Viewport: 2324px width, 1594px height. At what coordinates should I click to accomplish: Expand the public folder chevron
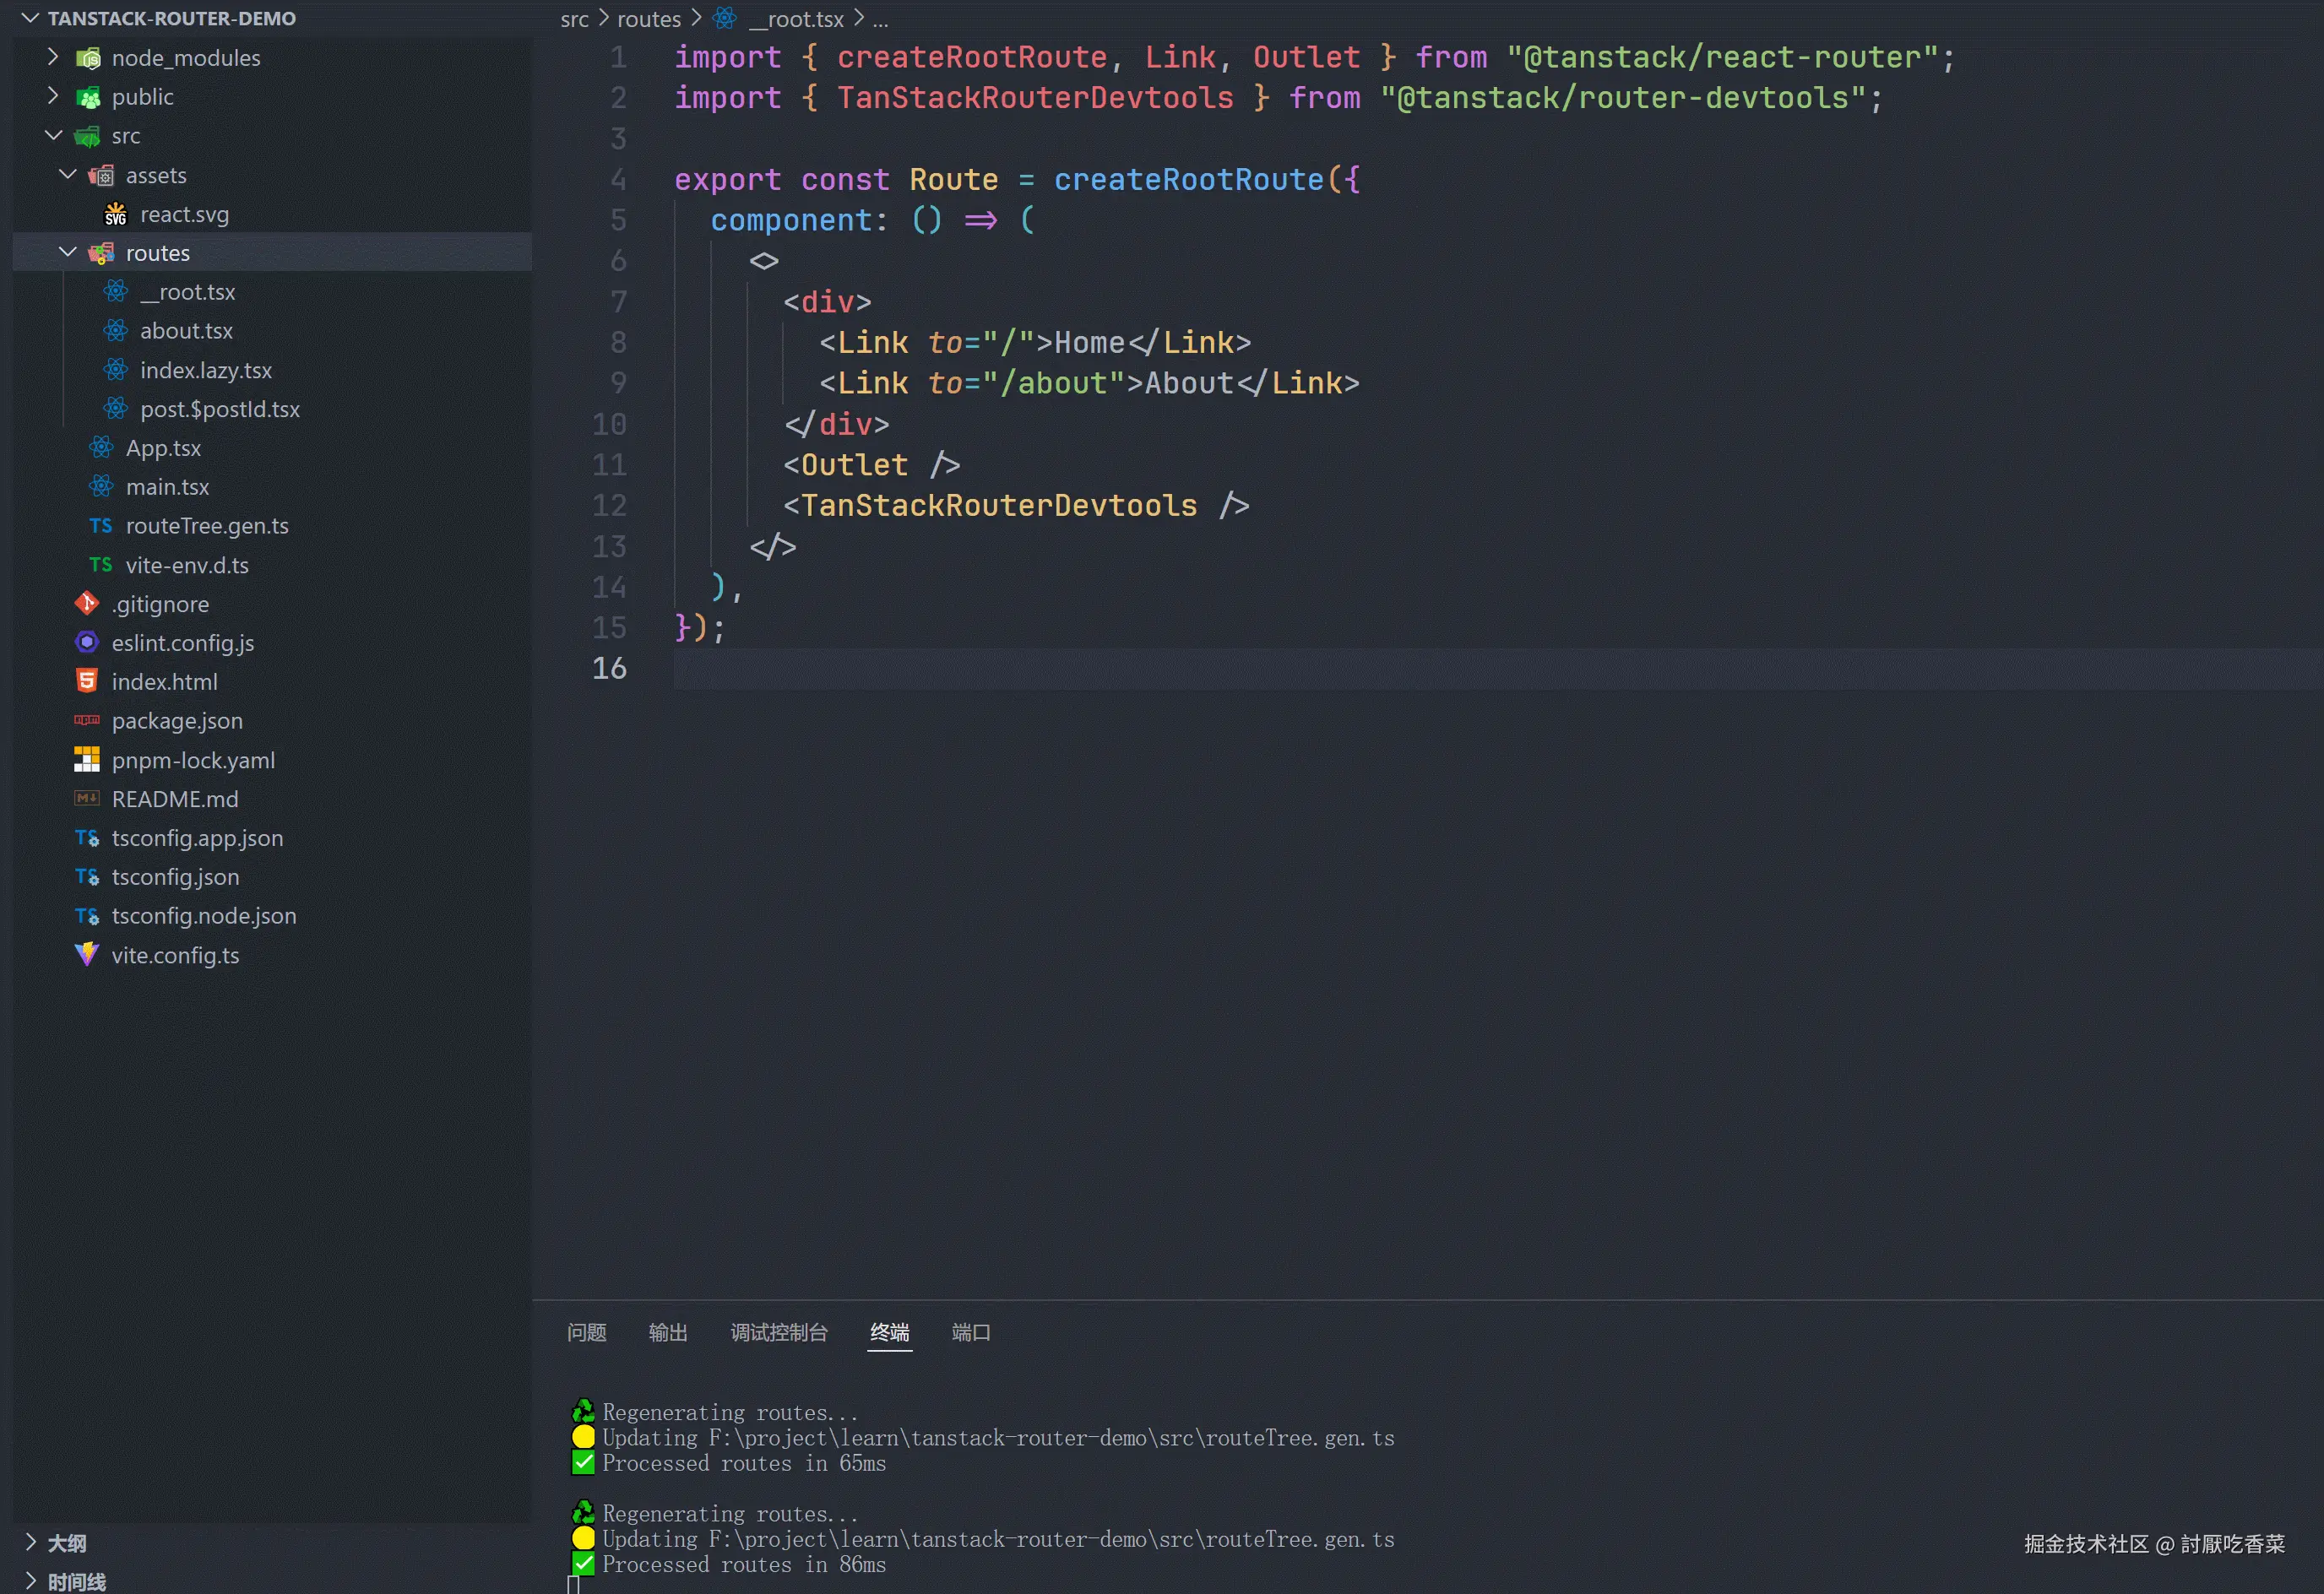click(53, 97)
